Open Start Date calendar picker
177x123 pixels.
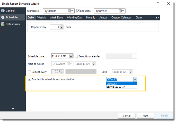(x=71, y=11)
